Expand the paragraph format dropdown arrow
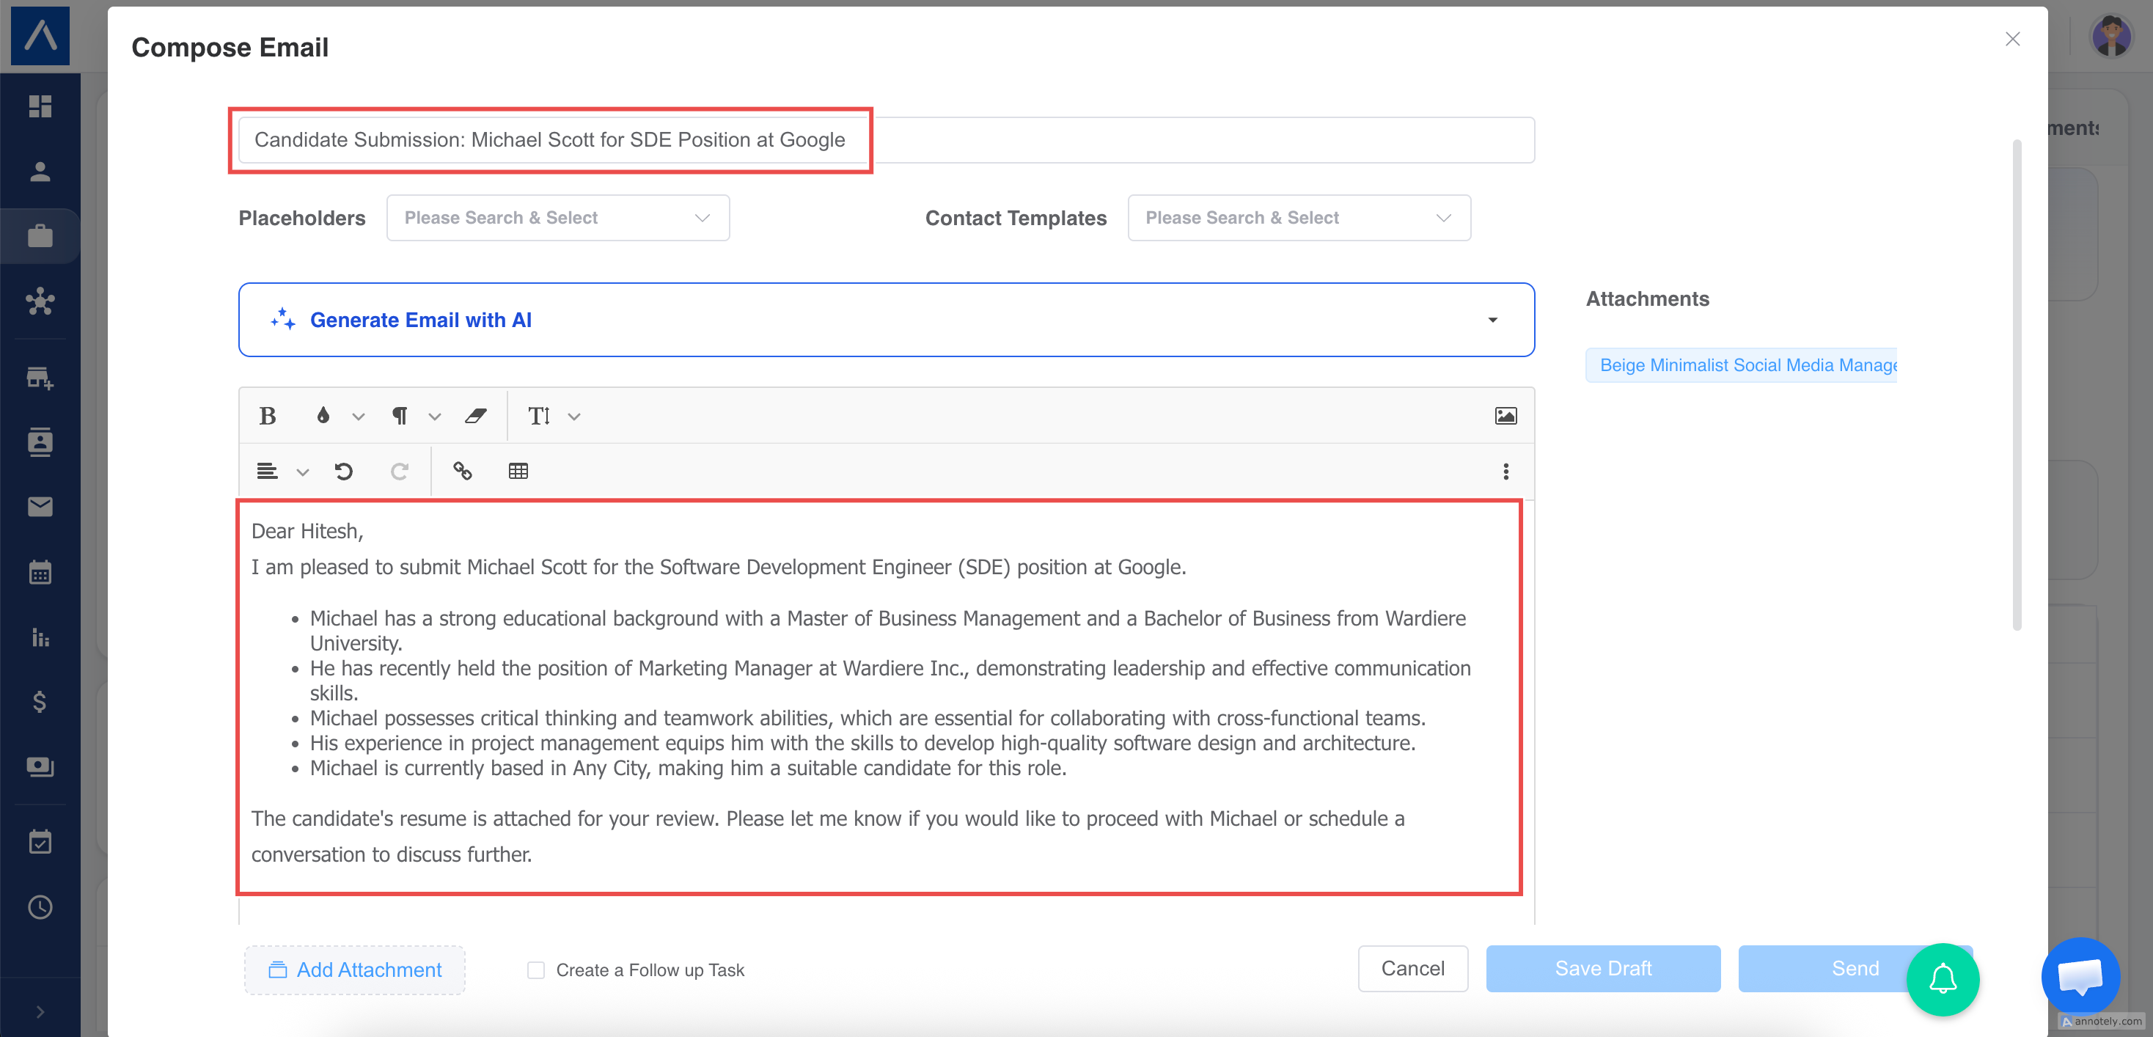 (x=435, y=417)
